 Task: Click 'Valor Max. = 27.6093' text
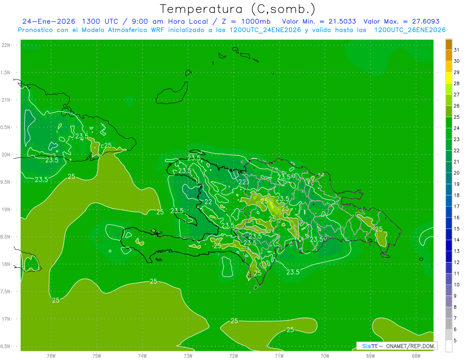(x=401, y=21)
